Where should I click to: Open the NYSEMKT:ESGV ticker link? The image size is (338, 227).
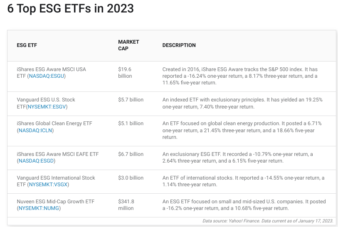(47, 107)
